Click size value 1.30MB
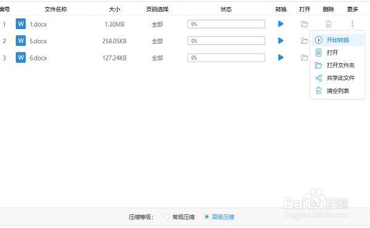Image resolution: width=370 pixels, height=228 pixels. tap(115, 24)
